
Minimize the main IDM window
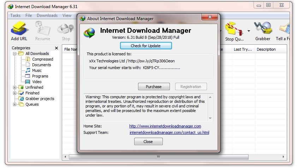tap(259, 5)
